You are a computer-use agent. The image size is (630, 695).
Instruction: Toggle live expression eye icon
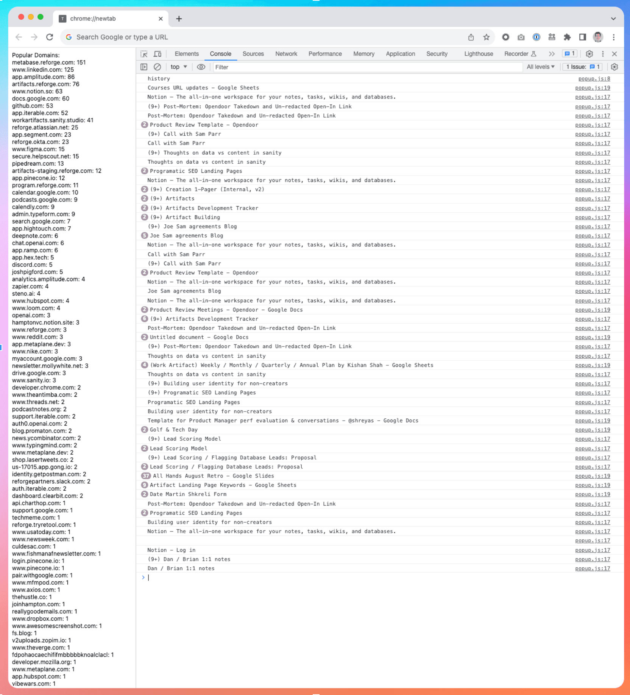201,67
